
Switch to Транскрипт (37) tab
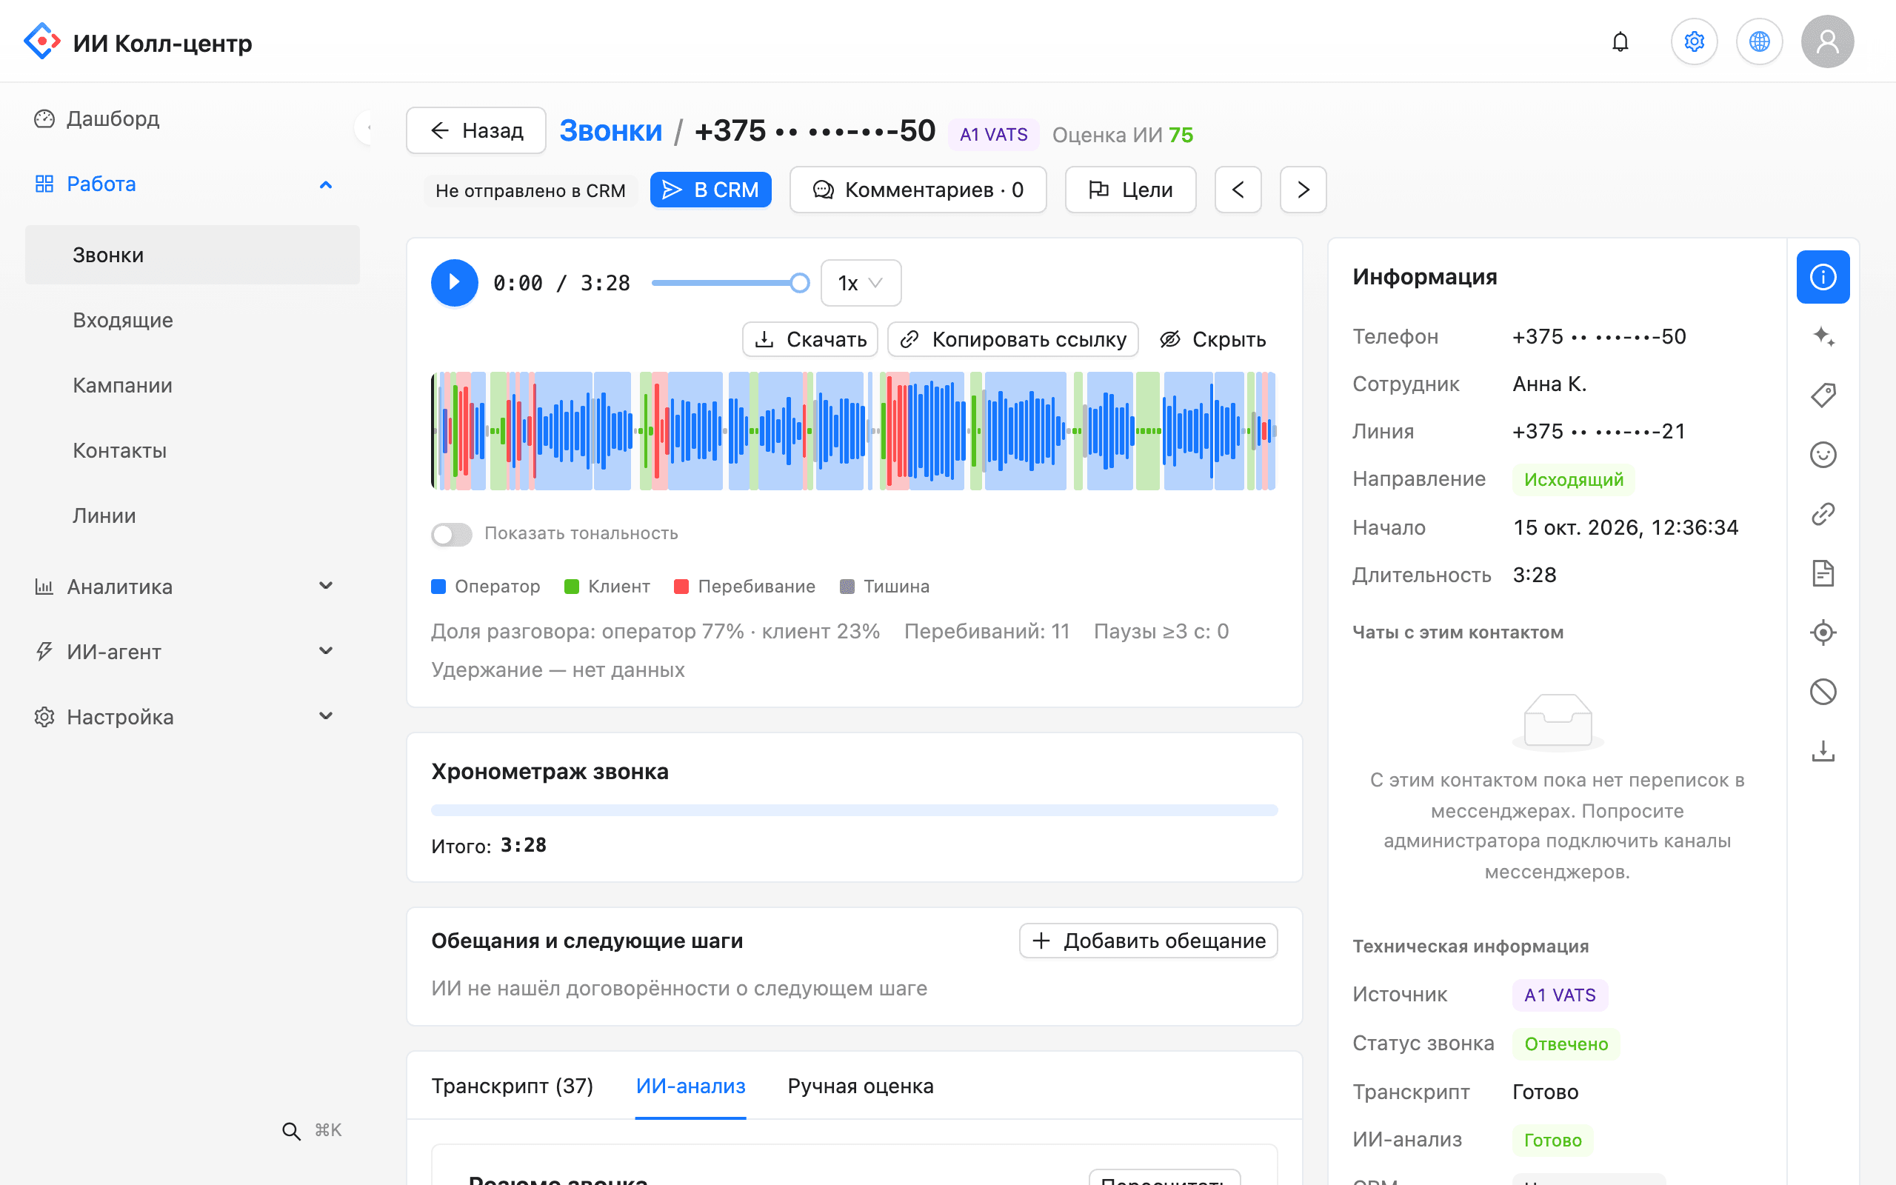[x=513, y=1086]
